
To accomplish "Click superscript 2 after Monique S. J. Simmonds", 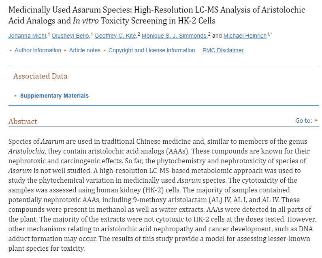I will point(209,34).
